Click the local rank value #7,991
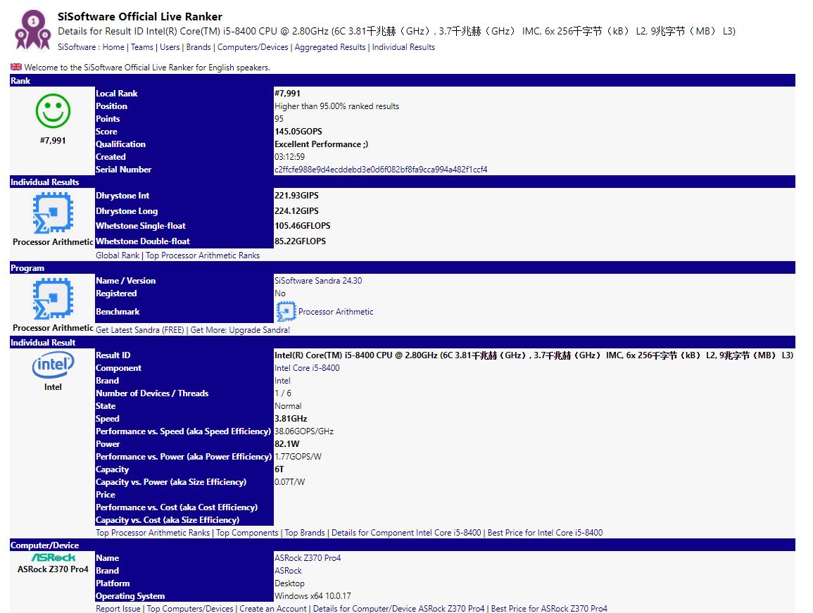The height and width of the screenshot is (613, 813). click(287, 94)
